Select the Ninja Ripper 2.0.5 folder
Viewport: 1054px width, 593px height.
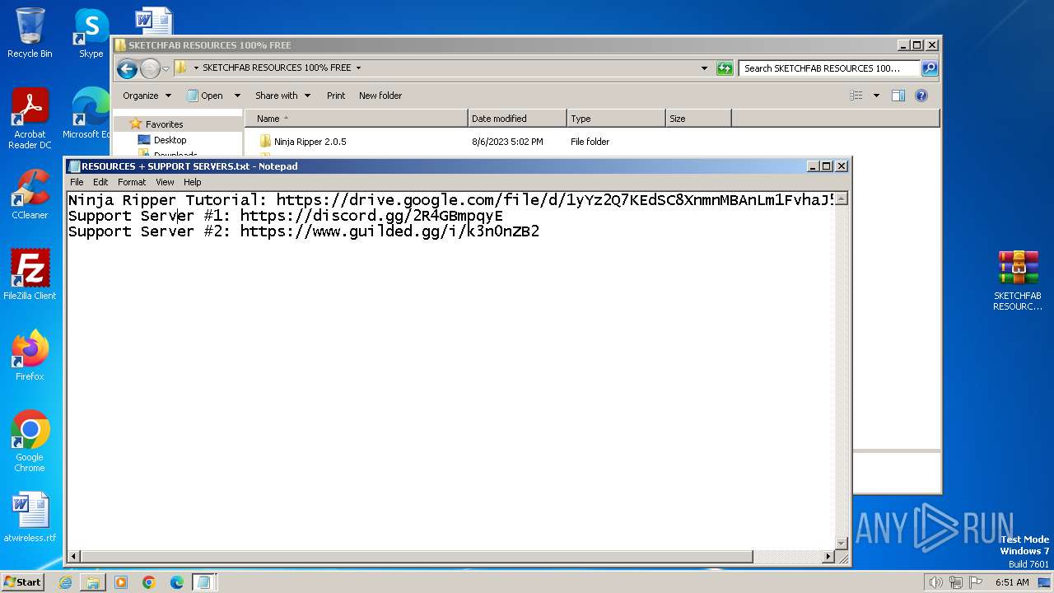(x=310, y=142)
